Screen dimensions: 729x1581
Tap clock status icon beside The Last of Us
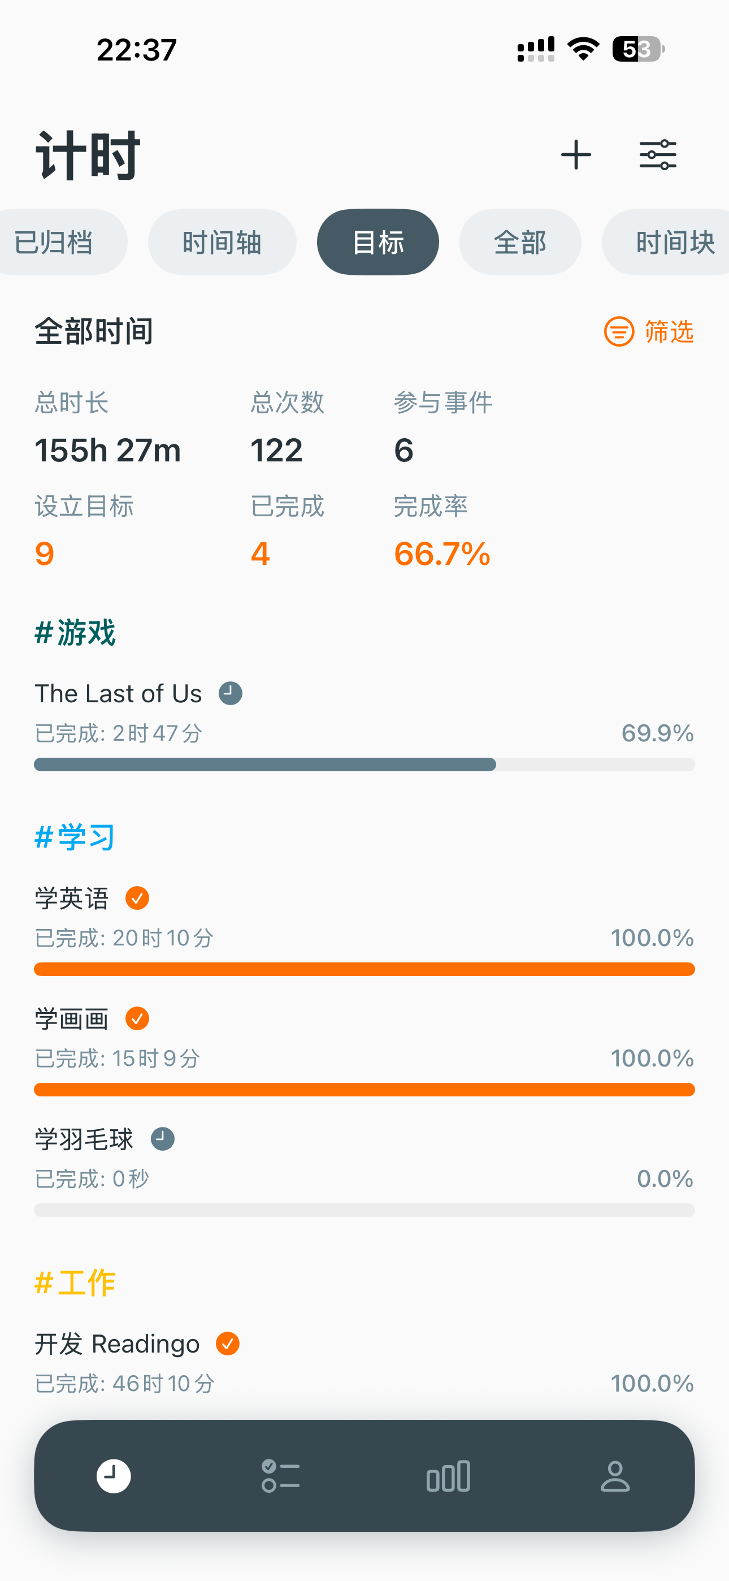click(x=231, y=694)
